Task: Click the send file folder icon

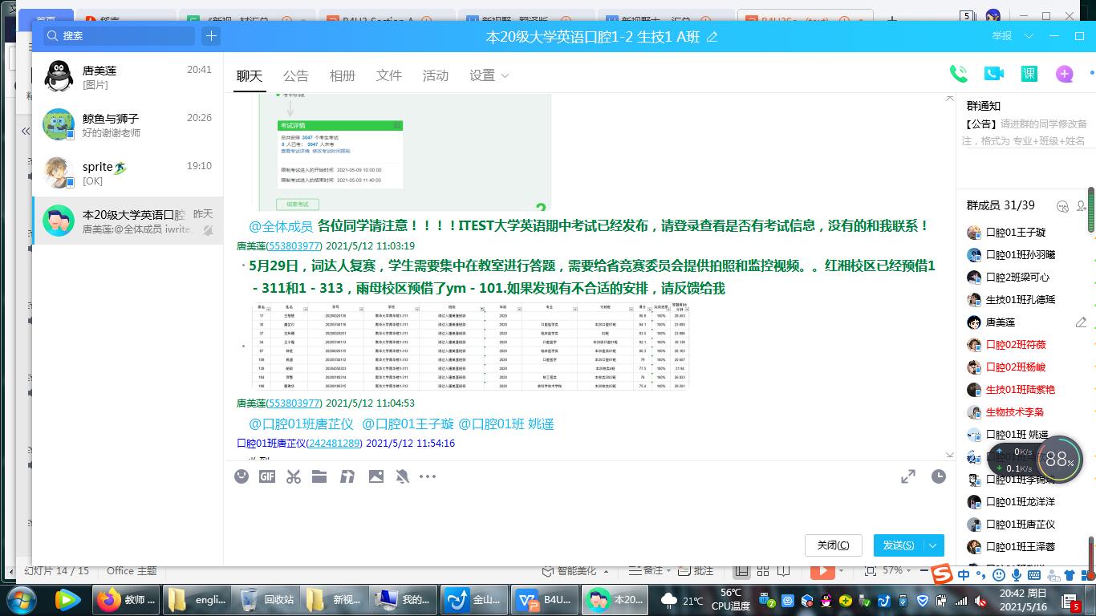Action: [319, 476]
